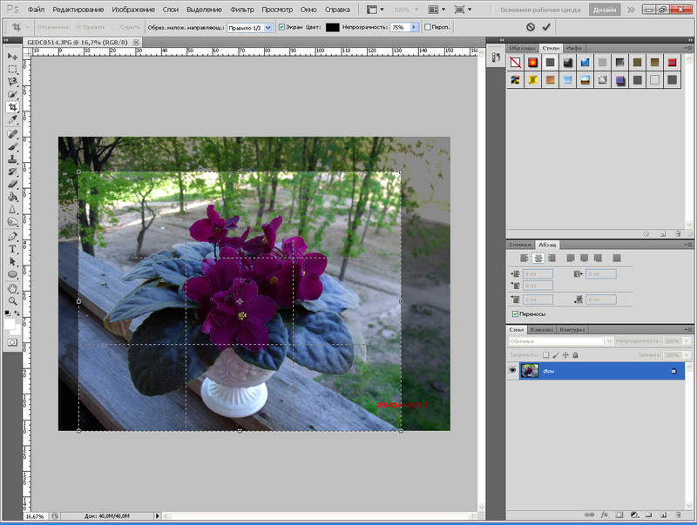
Task: Select the Move tool
Action: [12, 56]
